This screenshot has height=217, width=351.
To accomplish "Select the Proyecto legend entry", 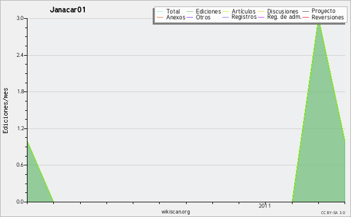I will (319, 11).
